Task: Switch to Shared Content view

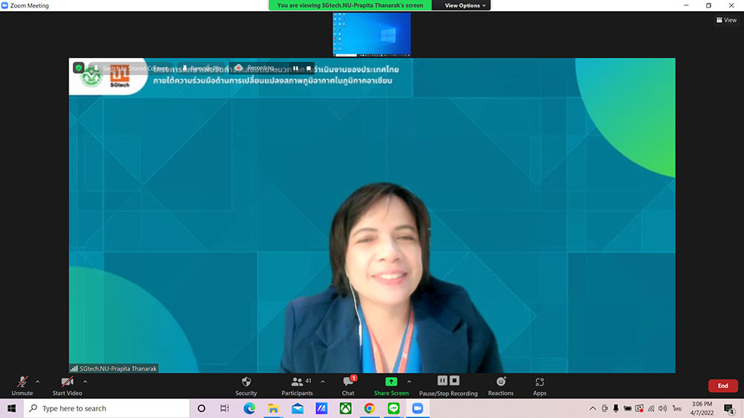Action: (x=130, y=68)
